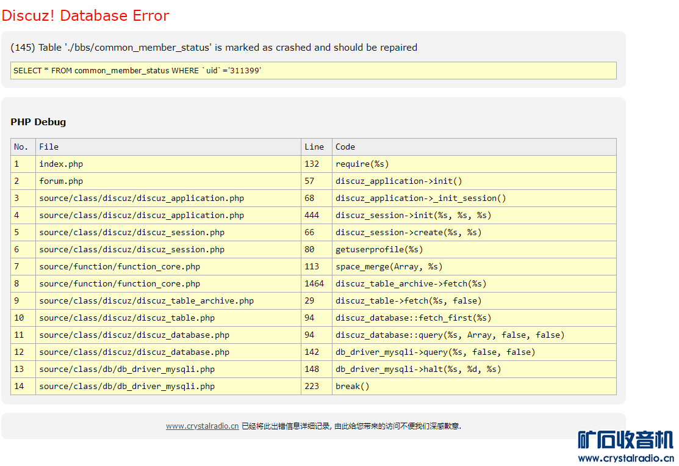Select the 'PHP Debug' heading
The width and height of the screenshot is (679, 466).
(x=38, y=122)
